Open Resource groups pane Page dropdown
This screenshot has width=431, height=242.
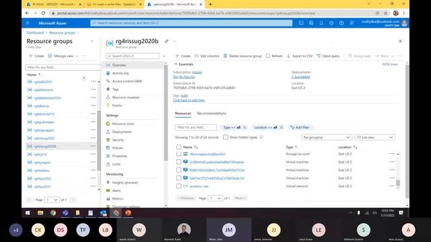[52, 200]
